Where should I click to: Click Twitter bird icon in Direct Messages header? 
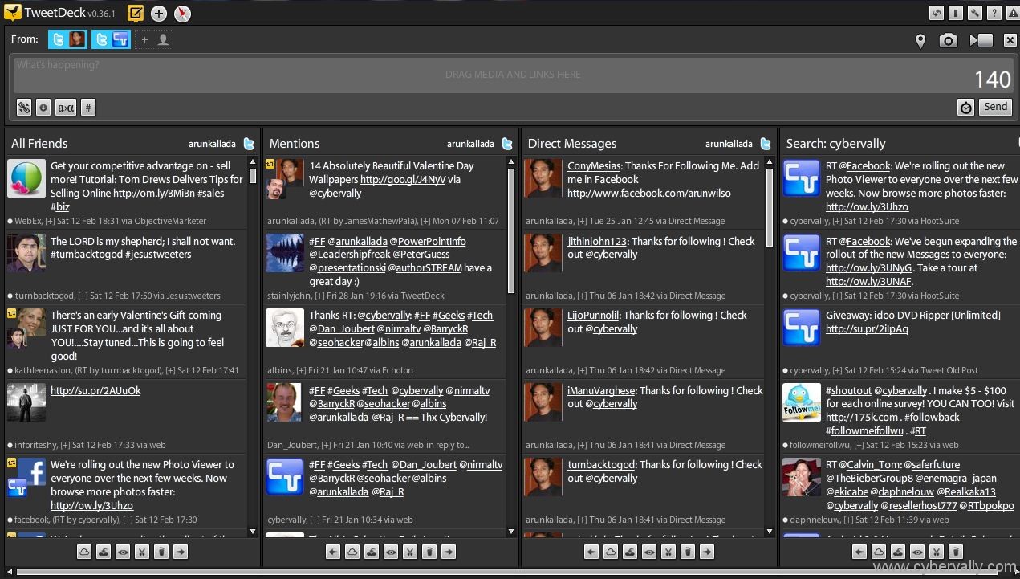tap(766, 144)
